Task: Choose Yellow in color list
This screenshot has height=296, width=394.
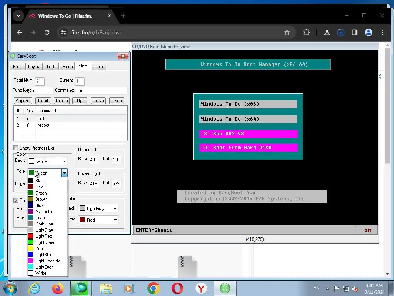Action: click(x=47, y=249)
